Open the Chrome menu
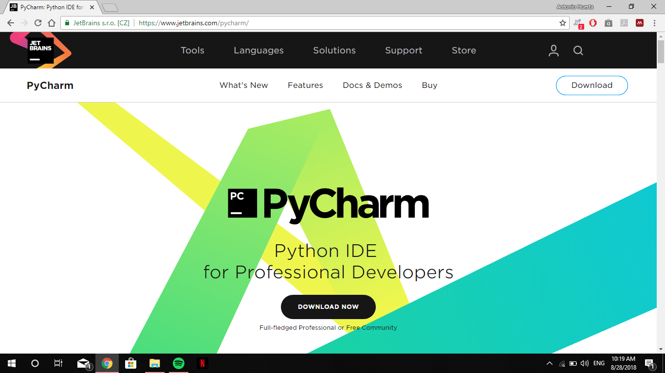 click(x=654, y=23)
